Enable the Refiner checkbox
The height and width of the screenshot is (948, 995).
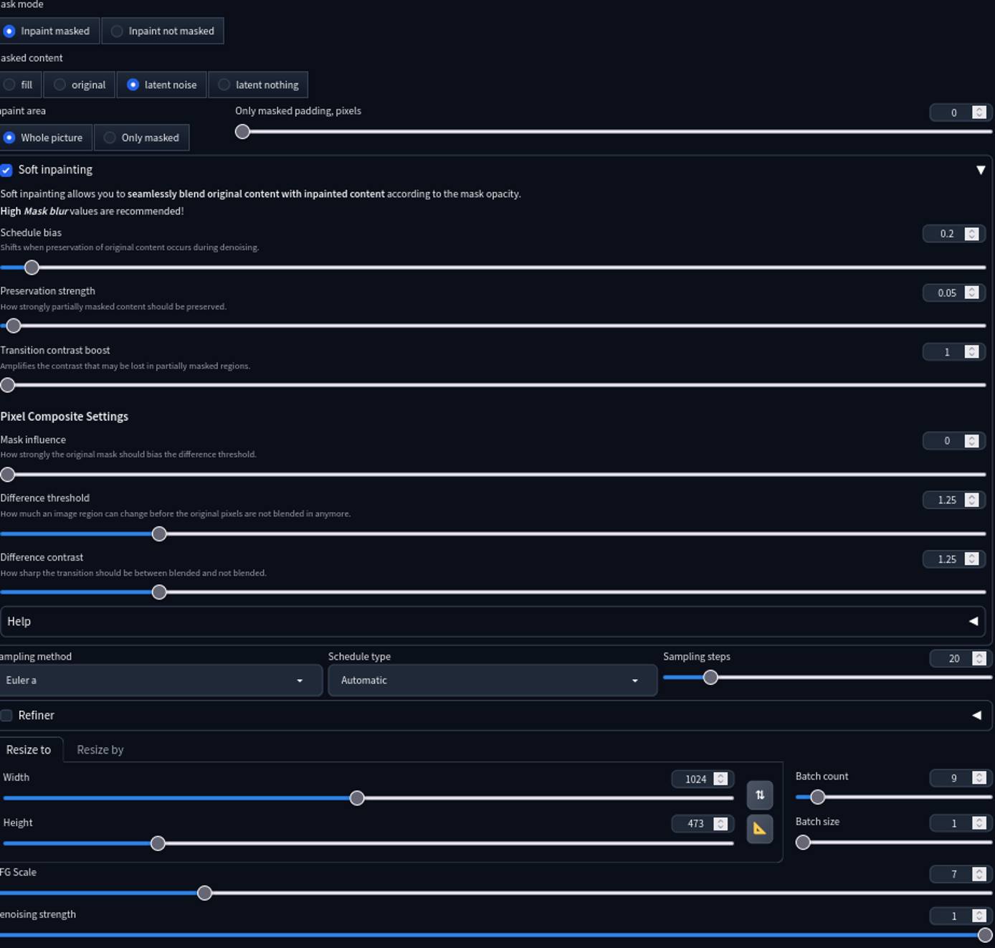(6, 715)
